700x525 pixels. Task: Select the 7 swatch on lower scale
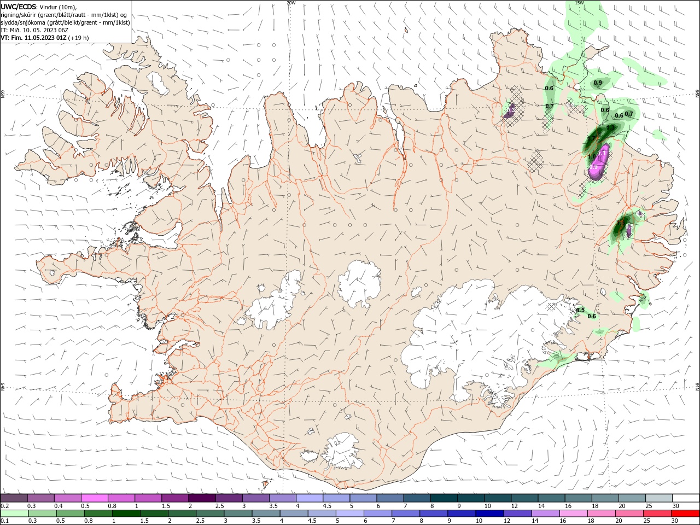(405, 514)
